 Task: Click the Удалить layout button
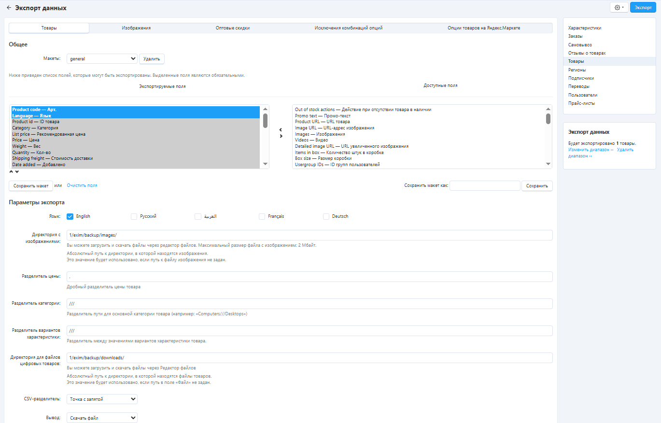(152, 59)
